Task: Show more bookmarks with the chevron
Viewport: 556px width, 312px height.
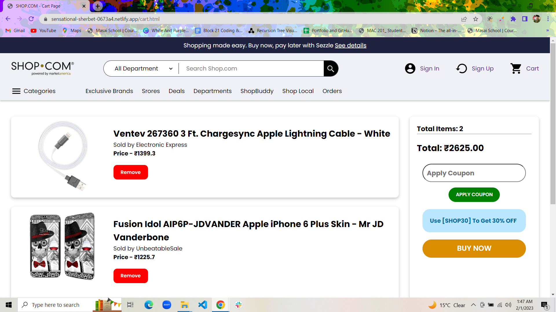Action: point(547,30)
